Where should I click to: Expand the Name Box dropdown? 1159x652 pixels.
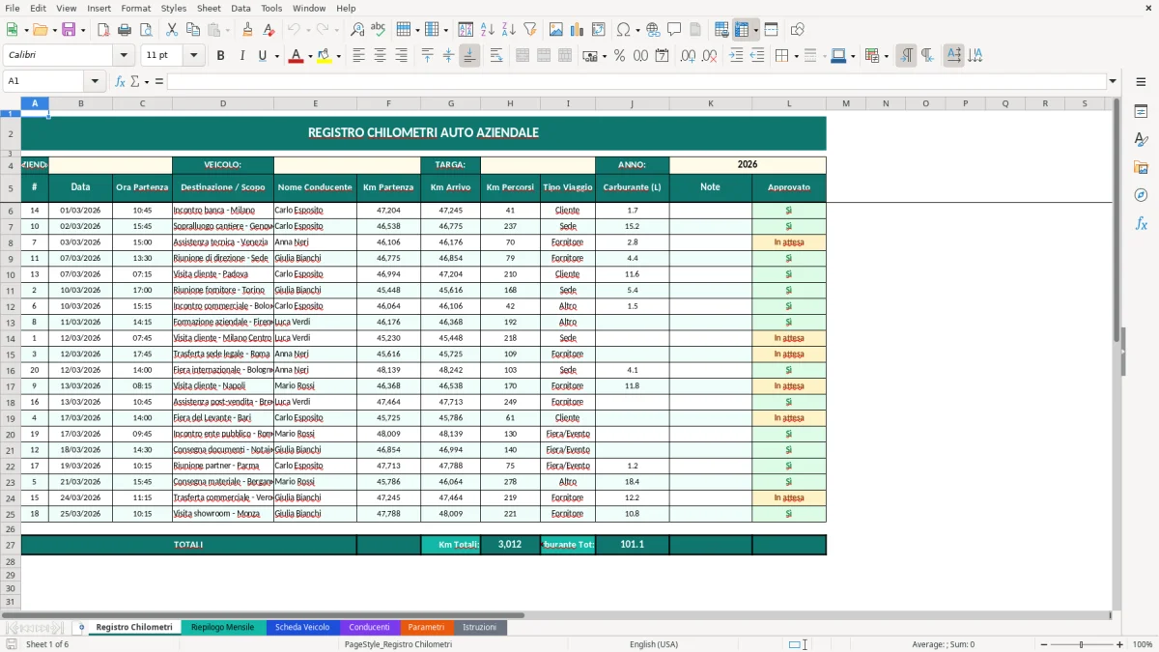pyautogui.click(x=95, y=81)
